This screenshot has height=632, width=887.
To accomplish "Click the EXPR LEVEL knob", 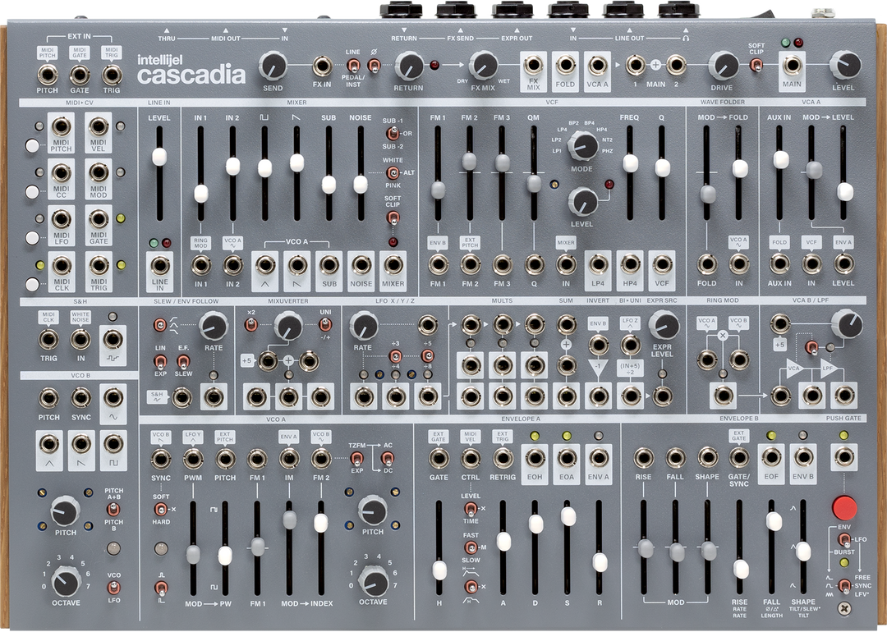I will (x=663, y=324).
